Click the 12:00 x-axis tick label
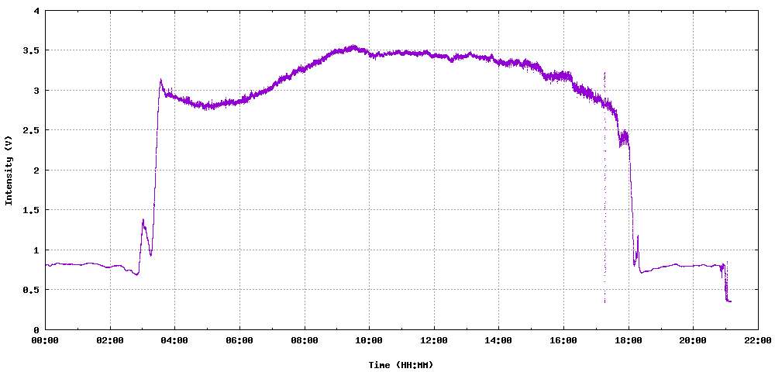This screenshot has height=372, width=775. coord(434,340)
